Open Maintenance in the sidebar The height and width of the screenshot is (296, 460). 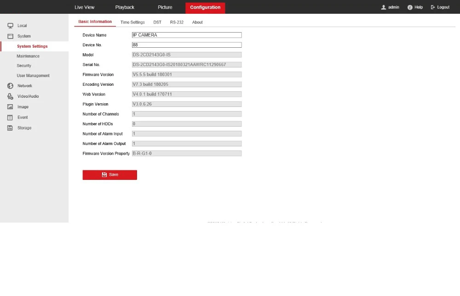pos(28,56)
